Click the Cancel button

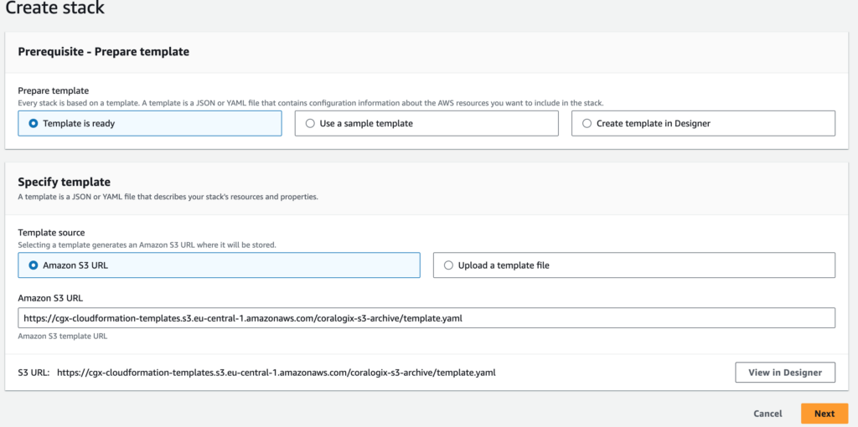coord(768,414)
